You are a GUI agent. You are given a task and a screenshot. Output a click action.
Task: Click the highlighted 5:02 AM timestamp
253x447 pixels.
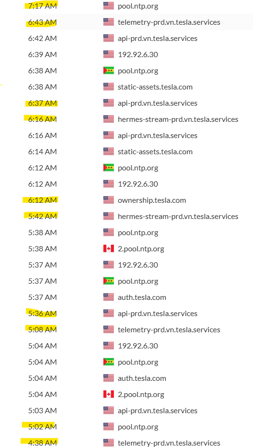[x=42, y=427]
